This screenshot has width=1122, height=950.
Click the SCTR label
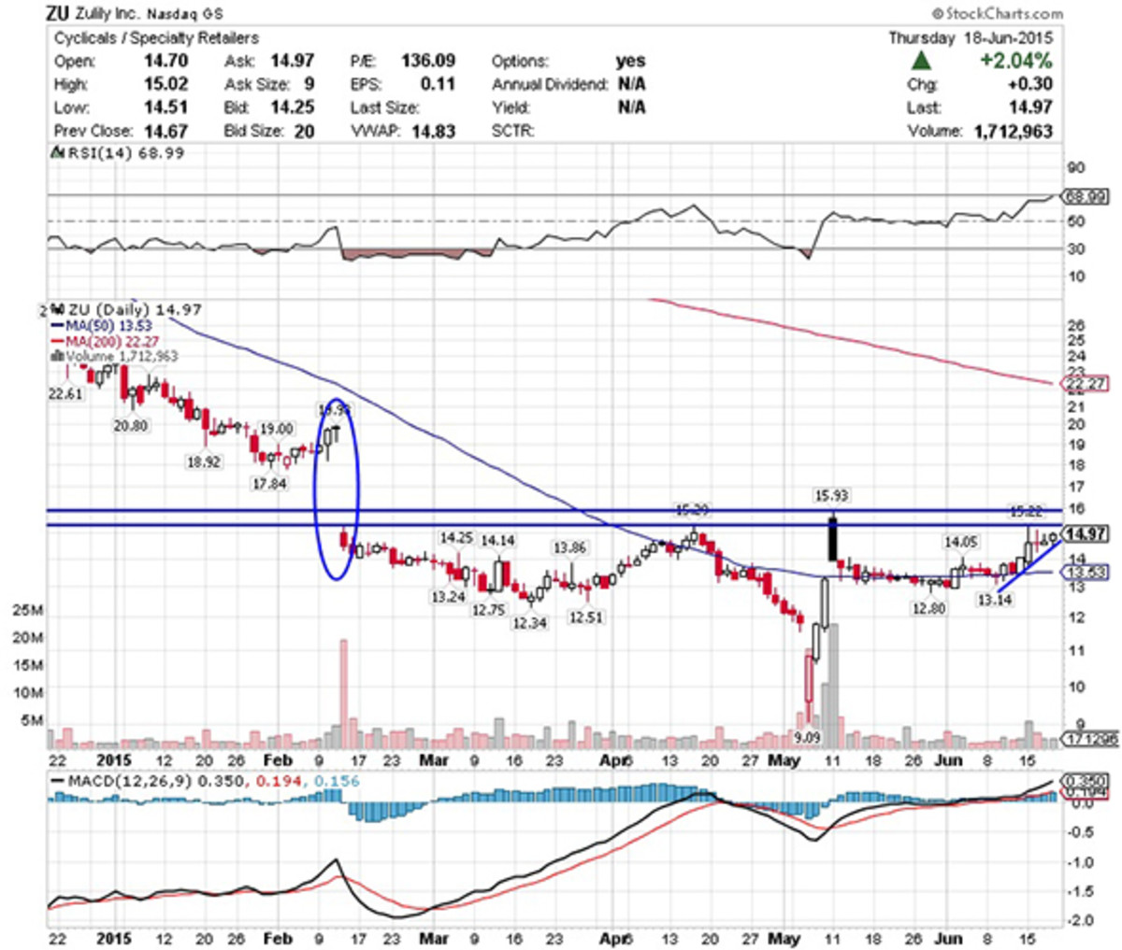pyautogui.click(x=513, y=131)
